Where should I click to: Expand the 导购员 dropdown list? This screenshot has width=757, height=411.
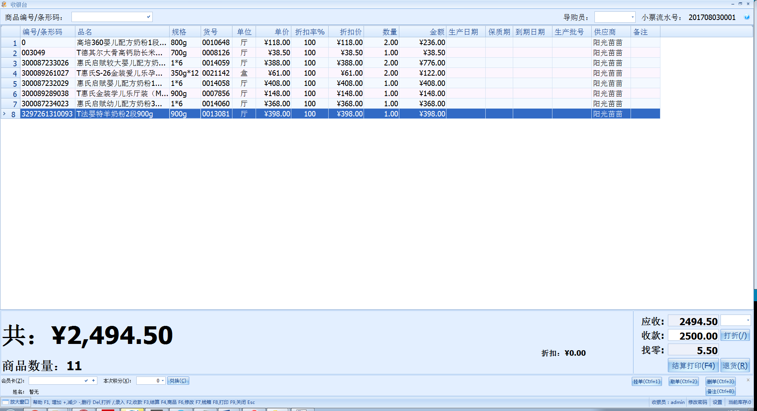click(x=632, y=17)
